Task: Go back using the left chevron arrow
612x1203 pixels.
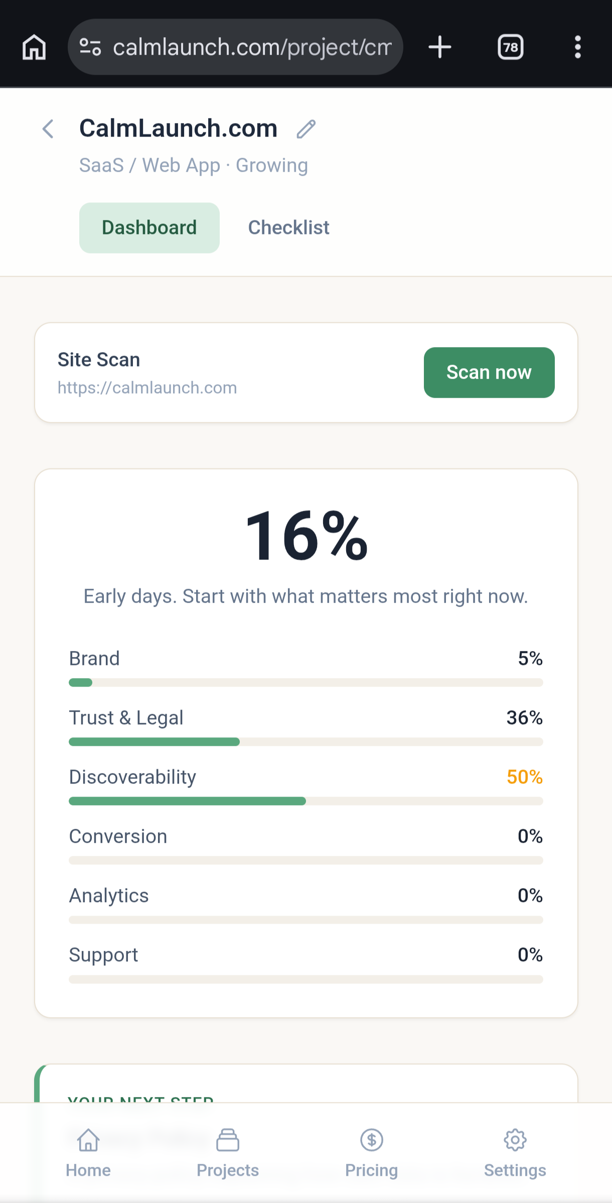Action: coord(48,129)
